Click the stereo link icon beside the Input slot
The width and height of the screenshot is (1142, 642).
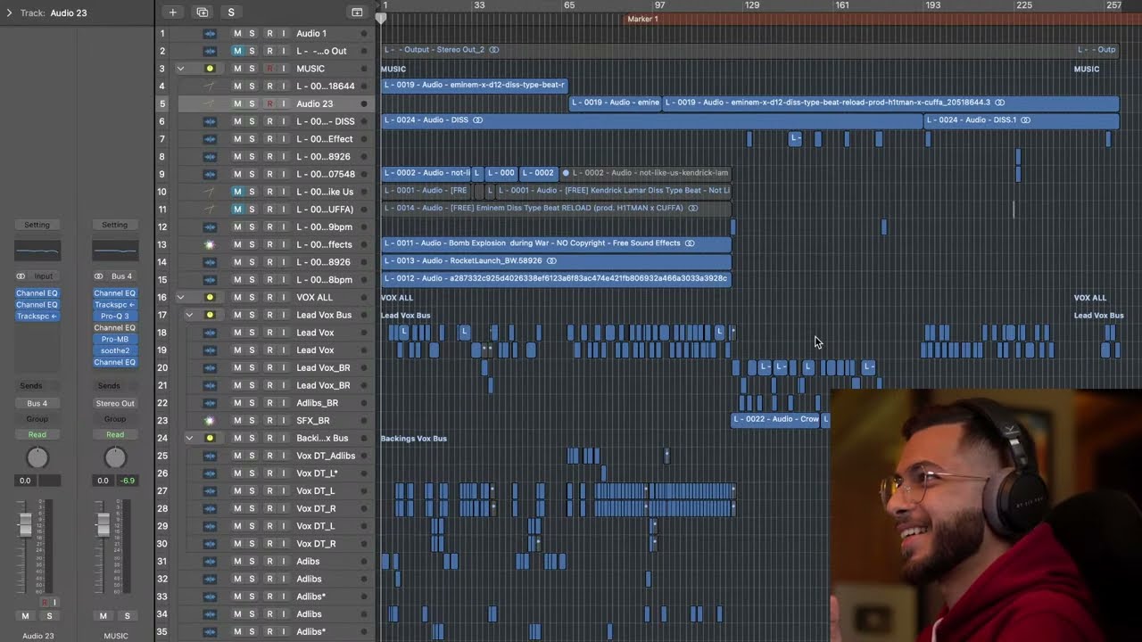21,276
